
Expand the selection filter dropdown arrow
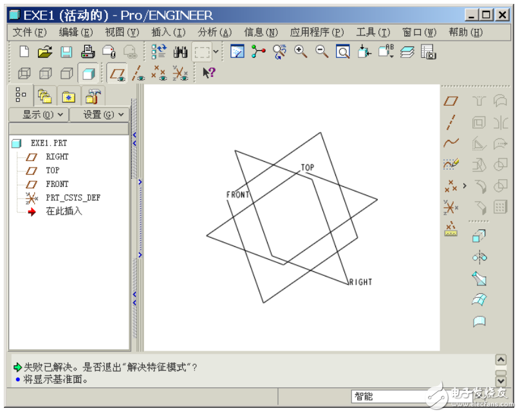click(215, 52)
